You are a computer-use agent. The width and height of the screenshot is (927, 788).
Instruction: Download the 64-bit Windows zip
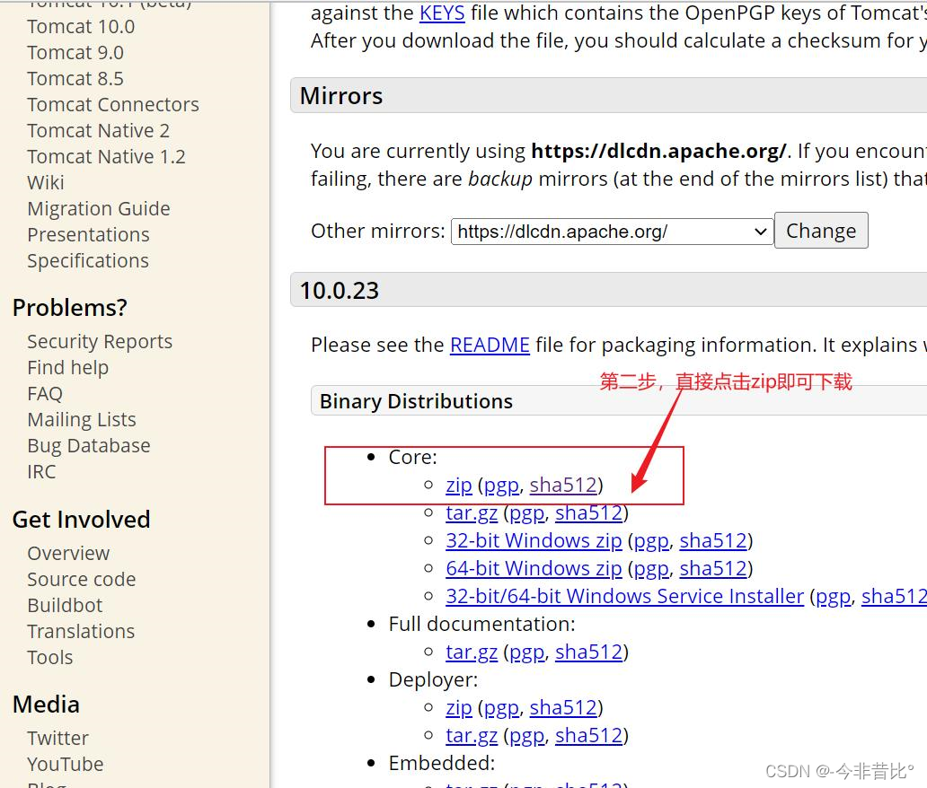(x=534, y=569)
